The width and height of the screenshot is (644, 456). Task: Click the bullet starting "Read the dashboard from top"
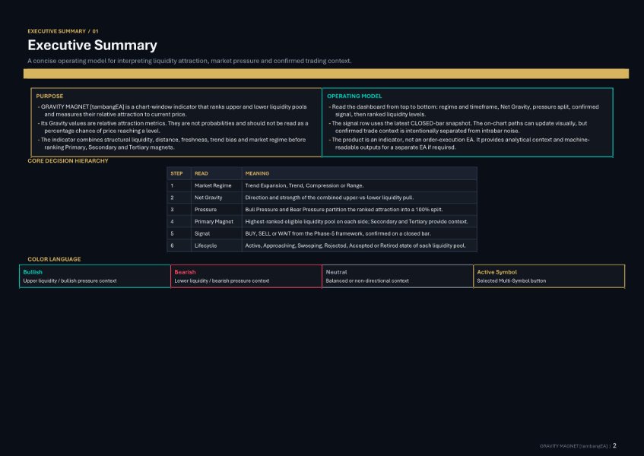464,110
